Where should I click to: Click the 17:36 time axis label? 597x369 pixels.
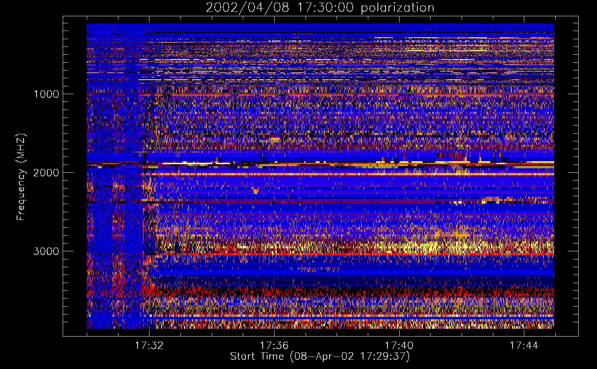point(274,346)
